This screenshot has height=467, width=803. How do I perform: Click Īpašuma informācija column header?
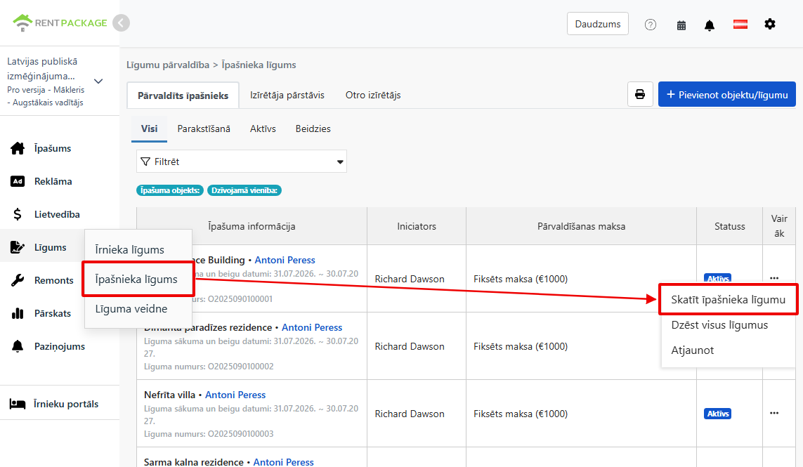[x=252, y=226]
